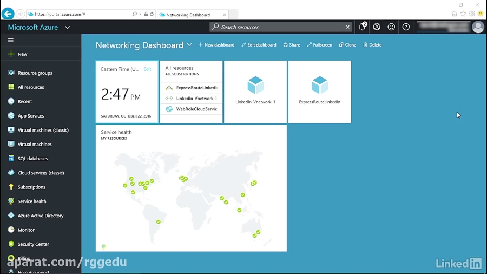Click the SQL databases sidebar icon
Viewport: 487px width, 274px height.
11,159
